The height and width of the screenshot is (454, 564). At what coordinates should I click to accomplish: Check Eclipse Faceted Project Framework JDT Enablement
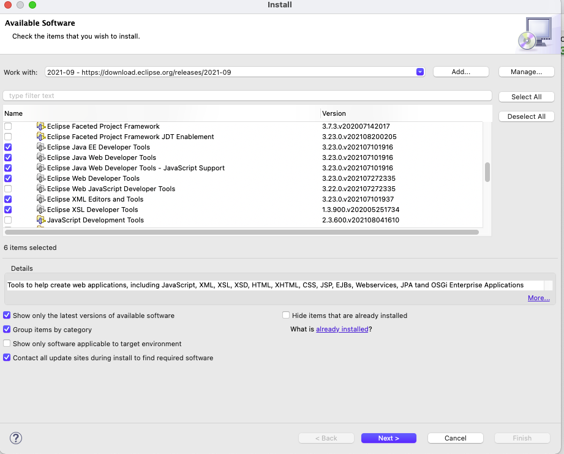tap(8, 137)
